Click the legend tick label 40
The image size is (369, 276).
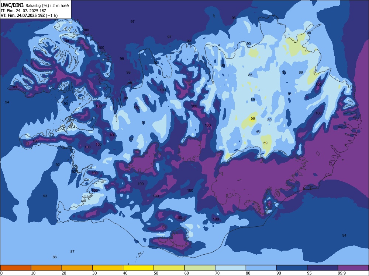point(125,273)
